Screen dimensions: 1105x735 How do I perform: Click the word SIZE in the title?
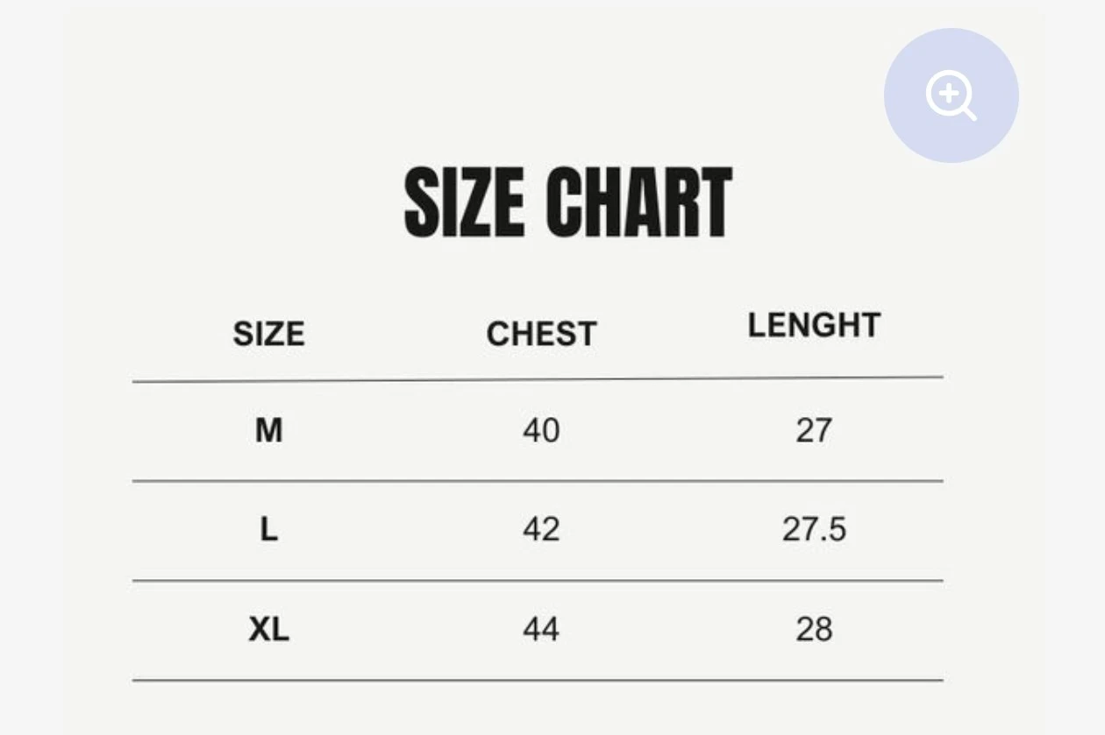[464, 202]
